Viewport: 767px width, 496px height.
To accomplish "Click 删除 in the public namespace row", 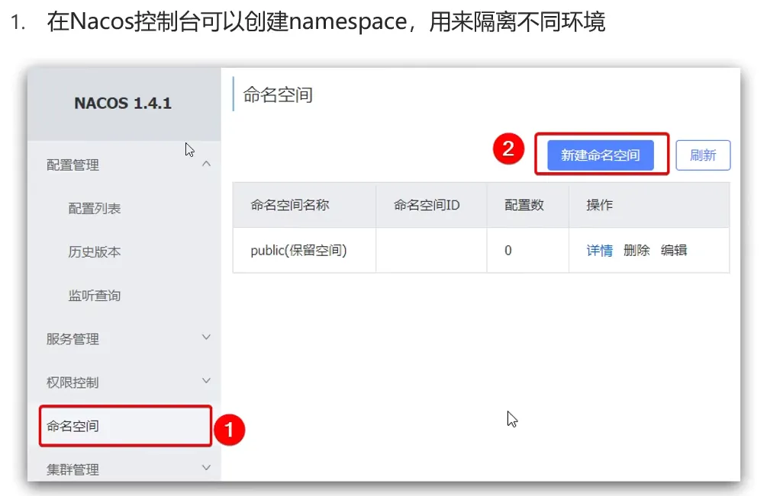I will 636,250.
